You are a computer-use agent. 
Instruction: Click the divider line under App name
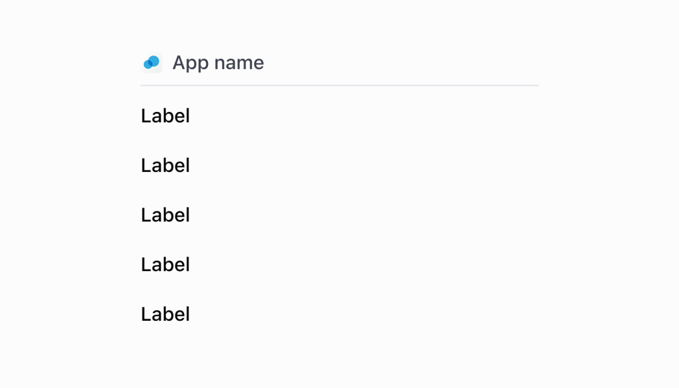click(340, 85)
